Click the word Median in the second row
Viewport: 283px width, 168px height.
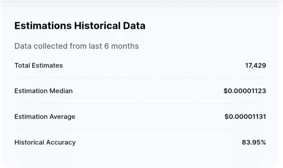click(61, 91)
